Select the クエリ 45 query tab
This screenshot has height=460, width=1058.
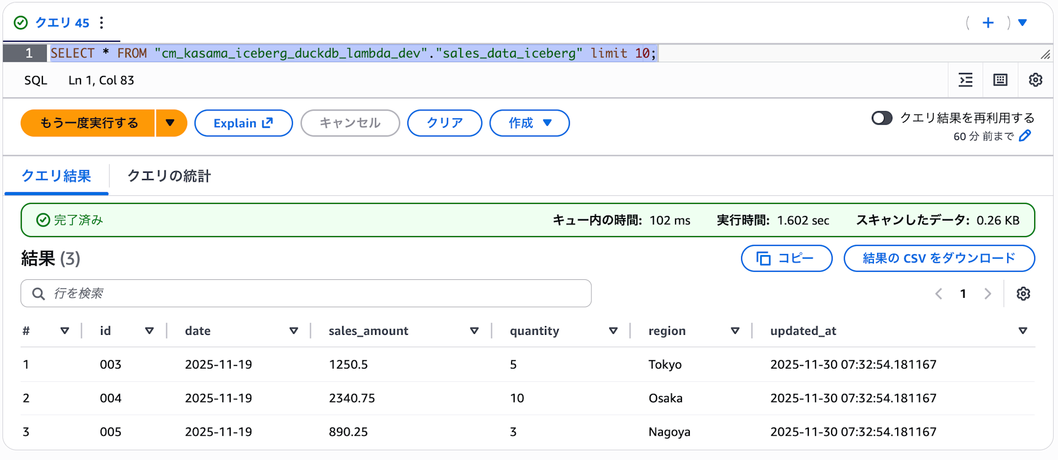62,23
